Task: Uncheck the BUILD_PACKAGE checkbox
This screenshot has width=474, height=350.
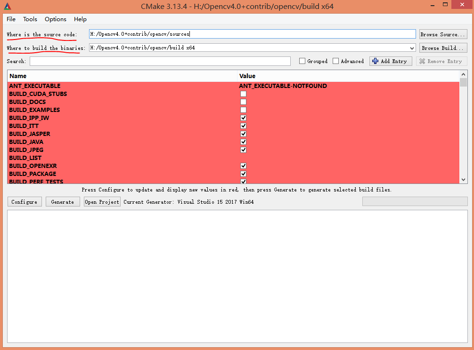Action: pos(243,174)
